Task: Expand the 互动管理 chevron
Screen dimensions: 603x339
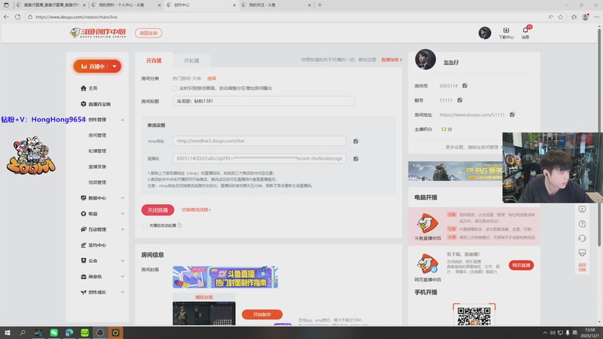Action: 122,230
